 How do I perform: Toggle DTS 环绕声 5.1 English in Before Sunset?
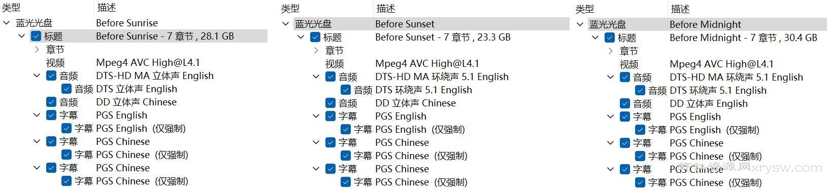(346, 90)
